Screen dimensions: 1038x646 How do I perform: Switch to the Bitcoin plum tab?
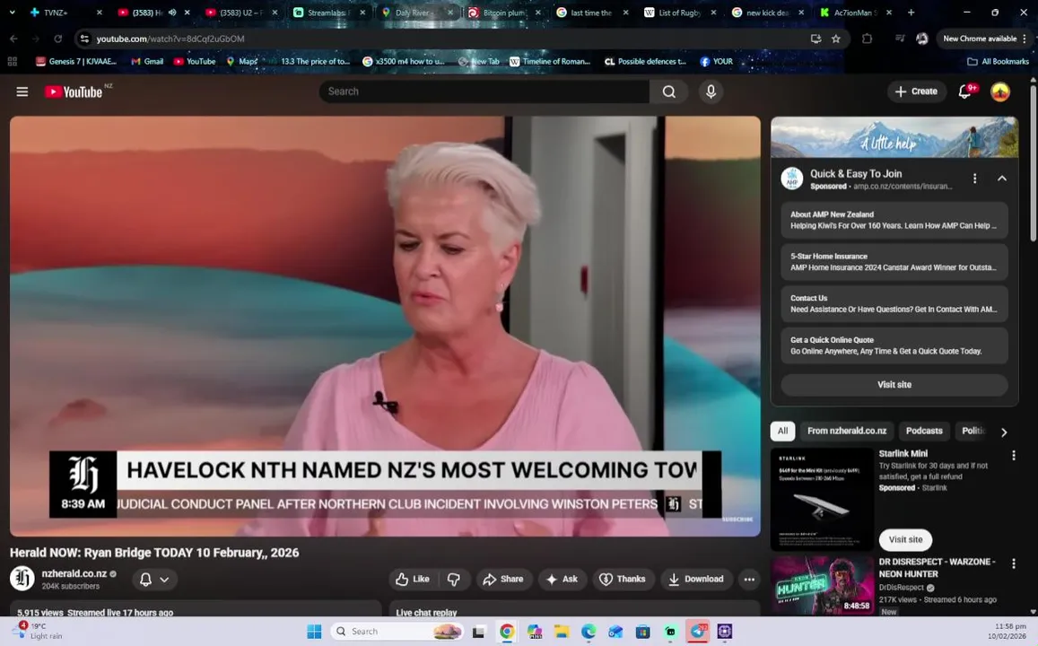point(504,12)
